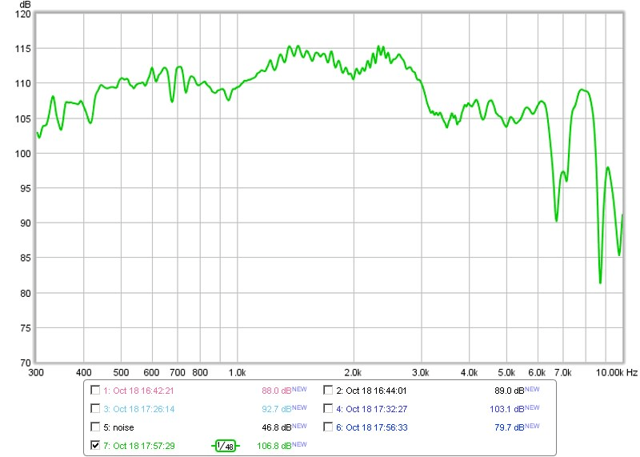Uncheck trace 7: Oct 18 17:57:29

pos(95,445)
